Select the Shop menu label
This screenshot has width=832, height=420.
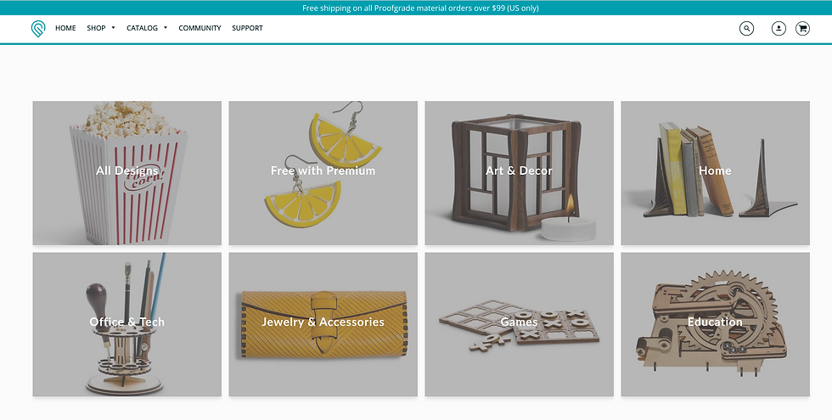coord(96,28)
